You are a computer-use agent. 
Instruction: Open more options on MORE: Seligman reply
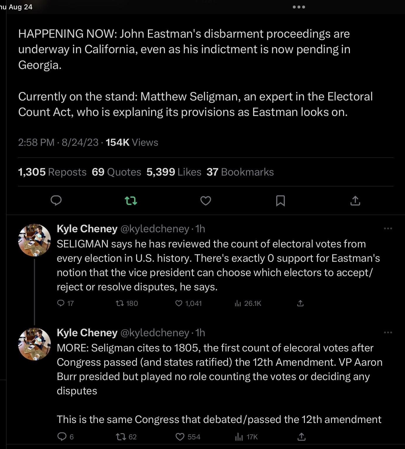click(388, 332)
